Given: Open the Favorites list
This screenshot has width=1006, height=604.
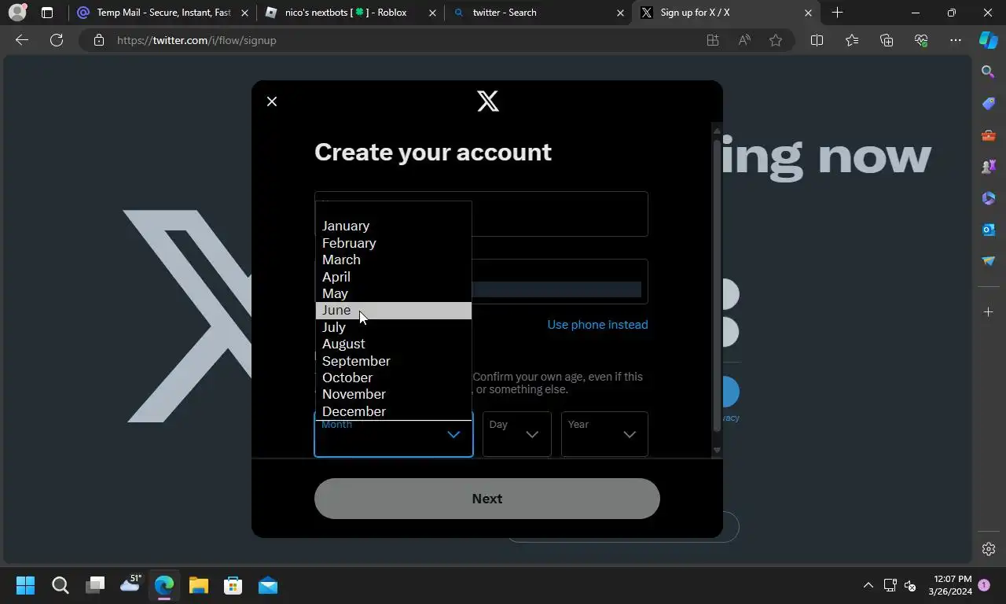Looking at the screenshot, I should click(852, 40).
